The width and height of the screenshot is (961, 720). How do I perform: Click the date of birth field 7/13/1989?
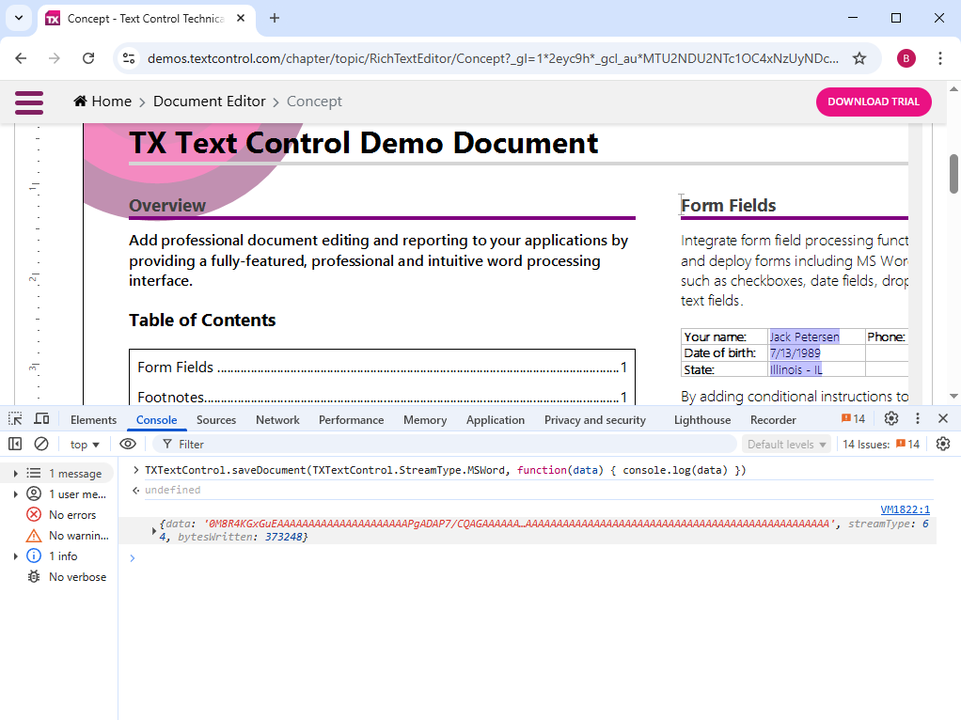point(795,353)
